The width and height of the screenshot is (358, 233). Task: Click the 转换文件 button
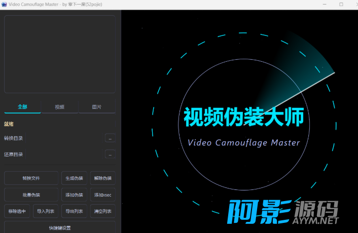coord(31,178)
